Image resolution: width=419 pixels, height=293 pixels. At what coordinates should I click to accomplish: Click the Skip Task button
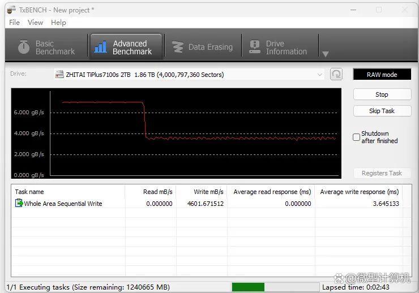coord(382,111)
